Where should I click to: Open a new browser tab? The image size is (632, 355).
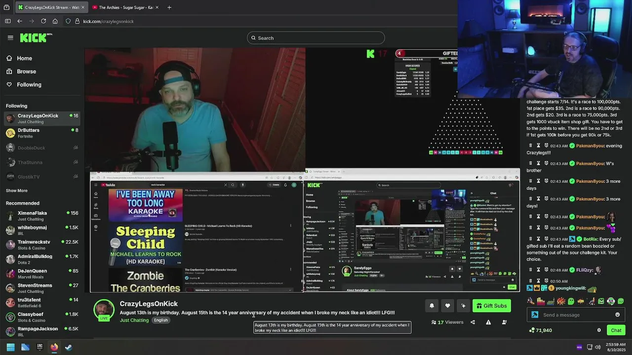[169, 7]
